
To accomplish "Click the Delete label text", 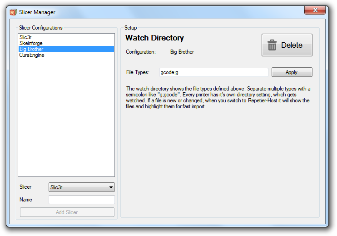I will [x=292, y=45].
